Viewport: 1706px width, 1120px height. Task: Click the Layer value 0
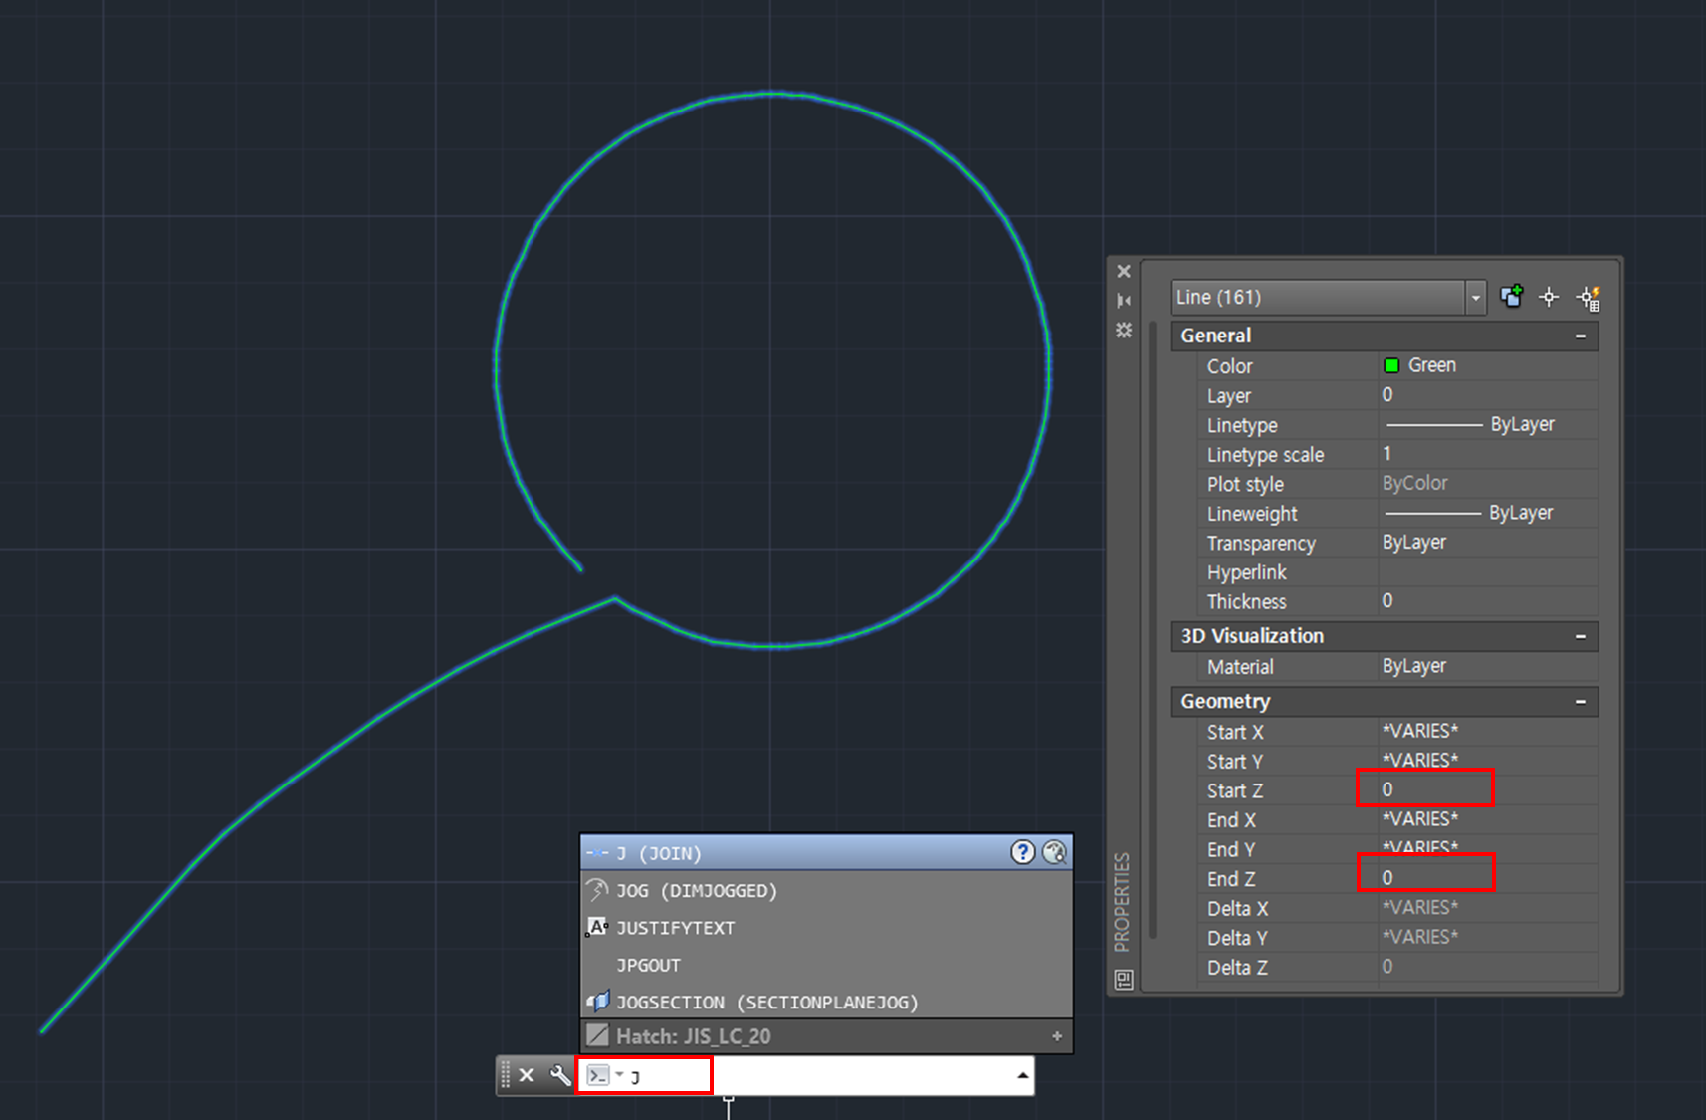(1488, 395)
